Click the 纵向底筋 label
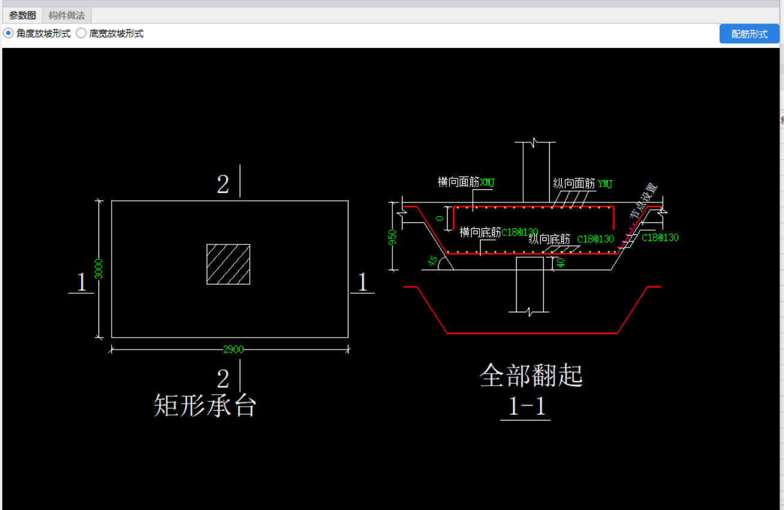This screenshot has width=784, height=510. 549,239
